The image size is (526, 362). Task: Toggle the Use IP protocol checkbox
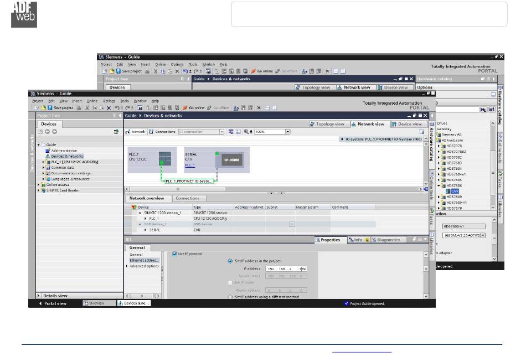pos(175,254)
